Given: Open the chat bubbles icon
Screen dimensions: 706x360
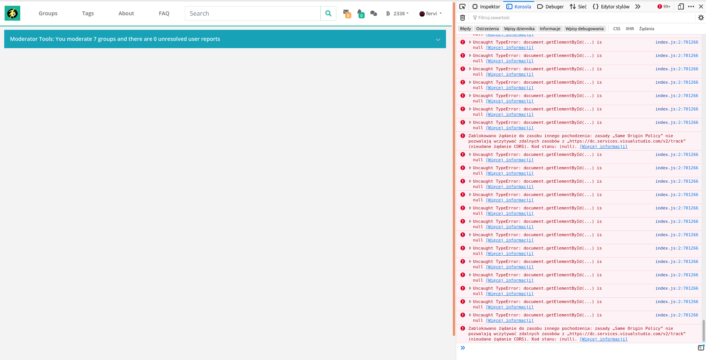Looking at the screenshot, I should [374, 13].
